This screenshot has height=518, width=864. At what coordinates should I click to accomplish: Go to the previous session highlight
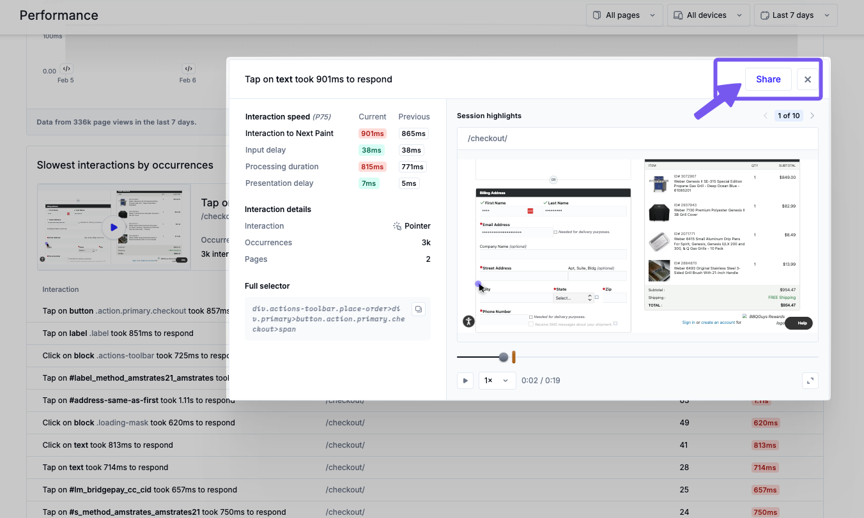click(766, 116)
